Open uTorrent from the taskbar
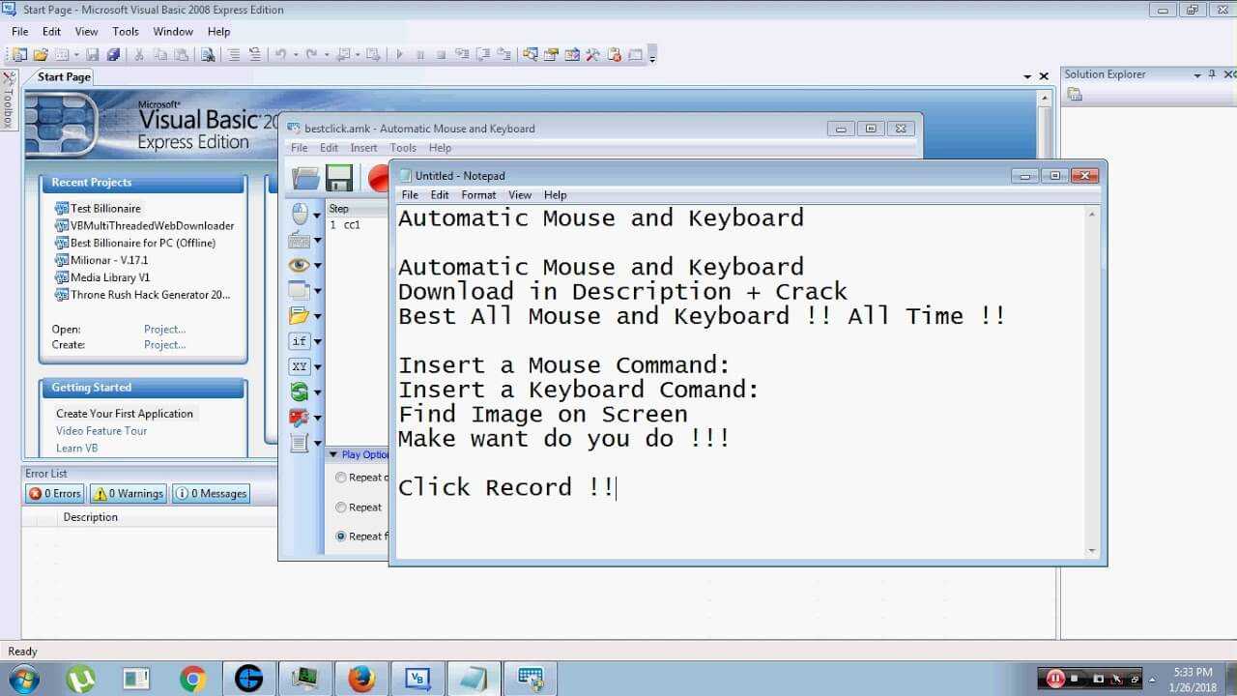The width and height of the screenshot is (1237, 696). pyautogui.click(x=80, y=679)
